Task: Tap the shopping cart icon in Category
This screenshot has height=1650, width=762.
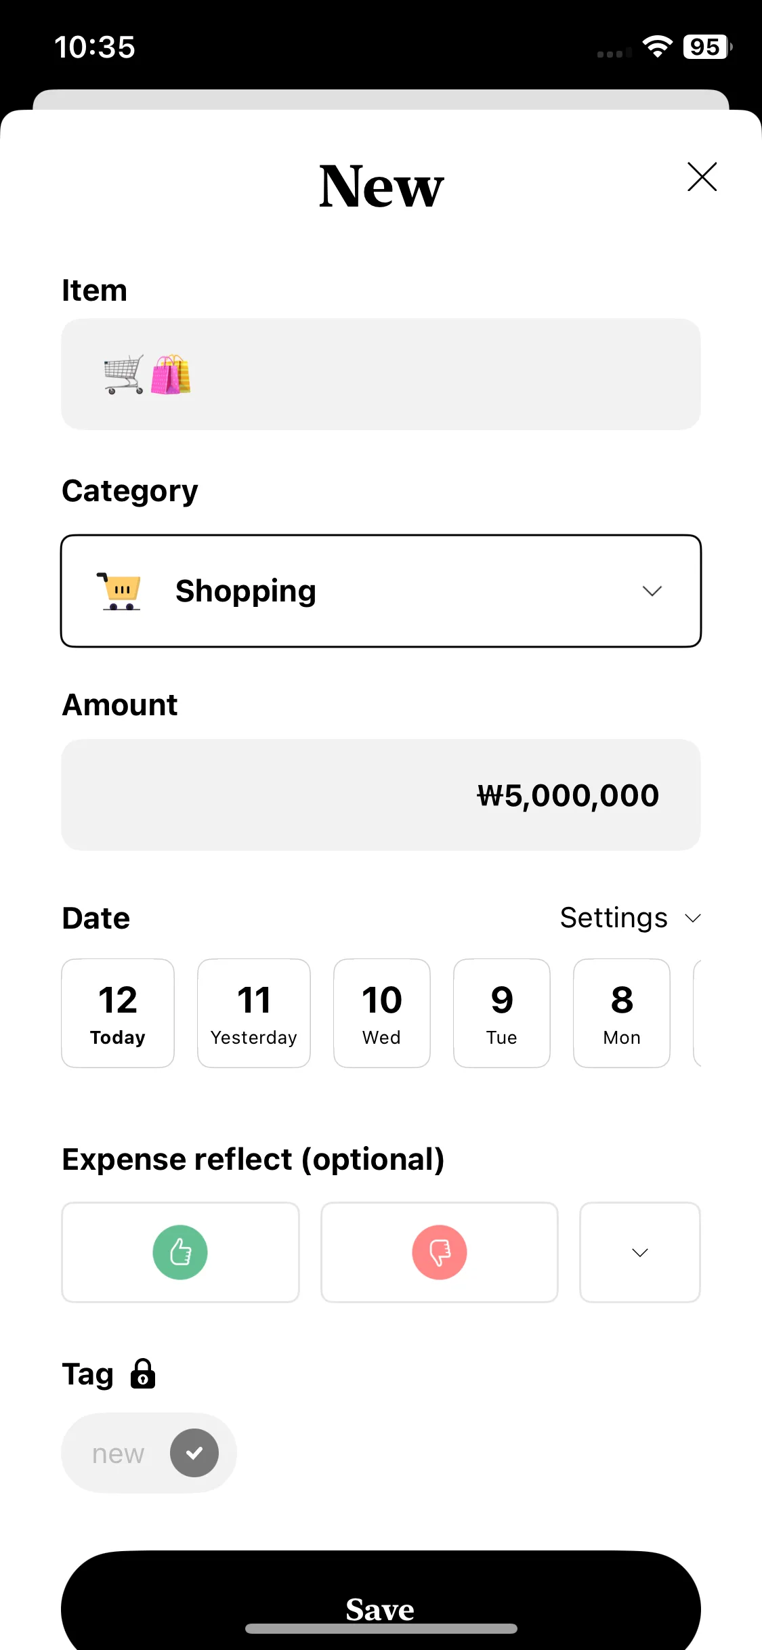Action: [120, 591]
